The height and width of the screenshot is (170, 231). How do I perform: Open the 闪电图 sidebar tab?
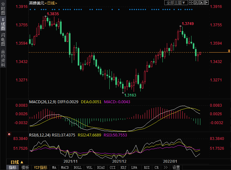click(x=3, y=40)
